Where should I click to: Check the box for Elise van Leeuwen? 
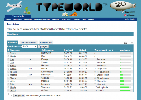click(x=8, y=84)
